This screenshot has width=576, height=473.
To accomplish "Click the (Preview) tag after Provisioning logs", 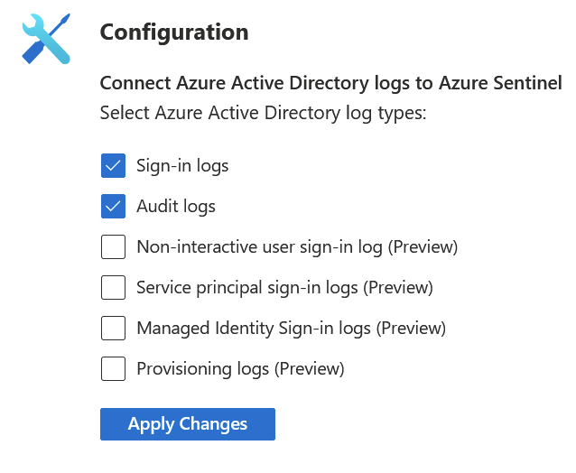I will 310,369.
